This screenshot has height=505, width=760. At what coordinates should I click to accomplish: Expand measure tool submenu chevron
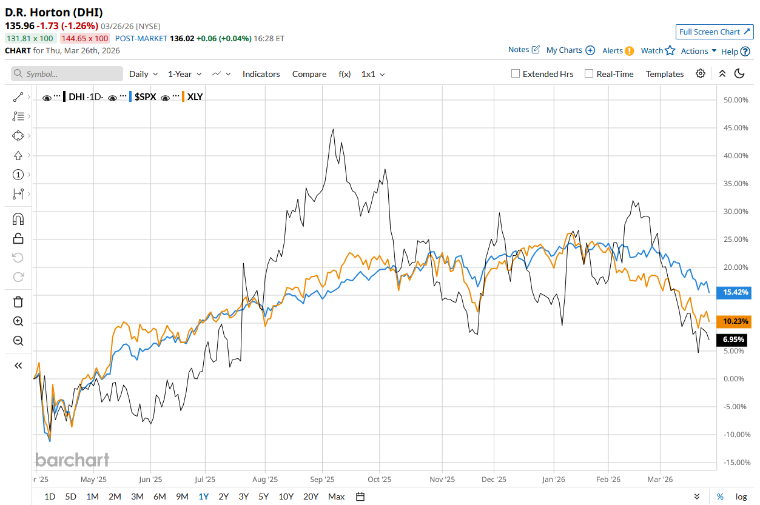pos(29,194)
